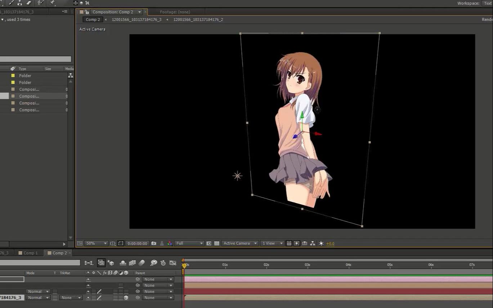Select the Eraser tool

click(x=29, y=3)
